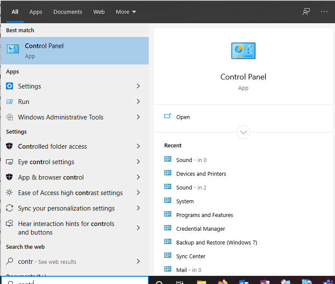The height and width of the screenshot is (284, 335).
Task: Click Open for Control Panel
Action: (x=183, y=117)
